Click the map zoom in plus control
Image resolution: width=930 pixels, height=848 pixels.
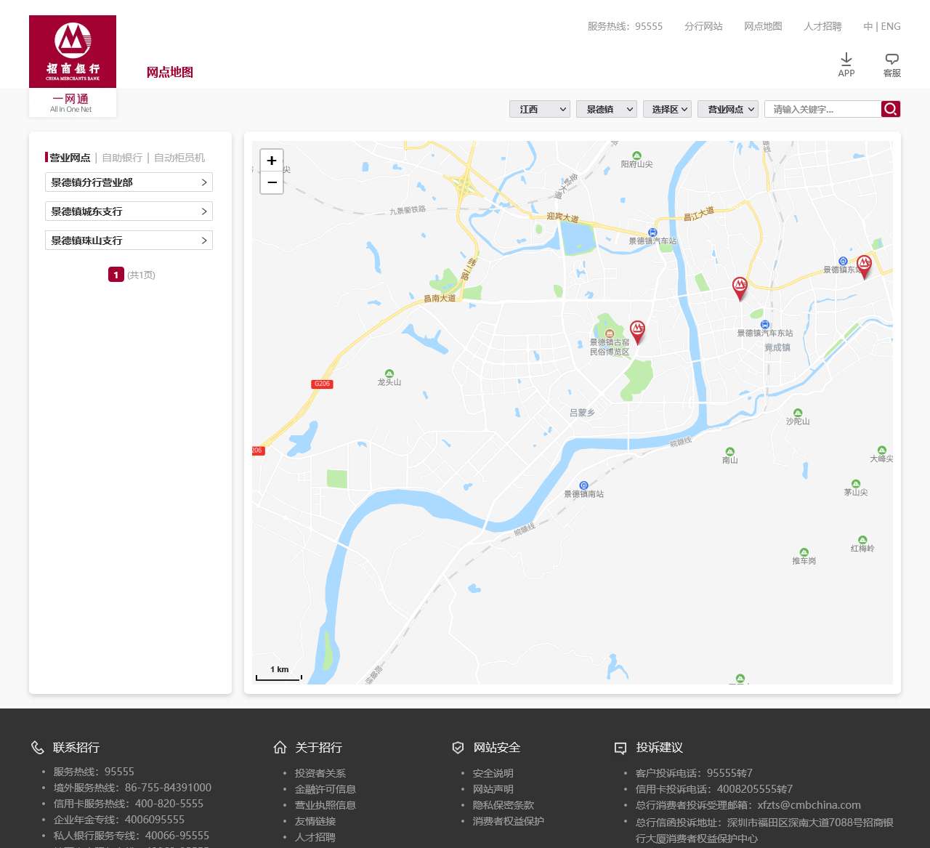point(272,160)
